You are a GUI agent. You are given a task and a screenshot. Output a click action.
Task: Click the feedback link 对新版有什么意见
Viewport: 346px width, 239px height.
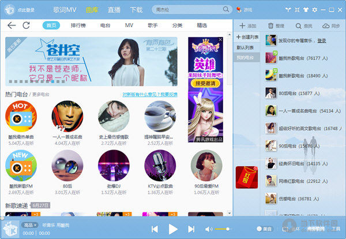tap(150, 95)
